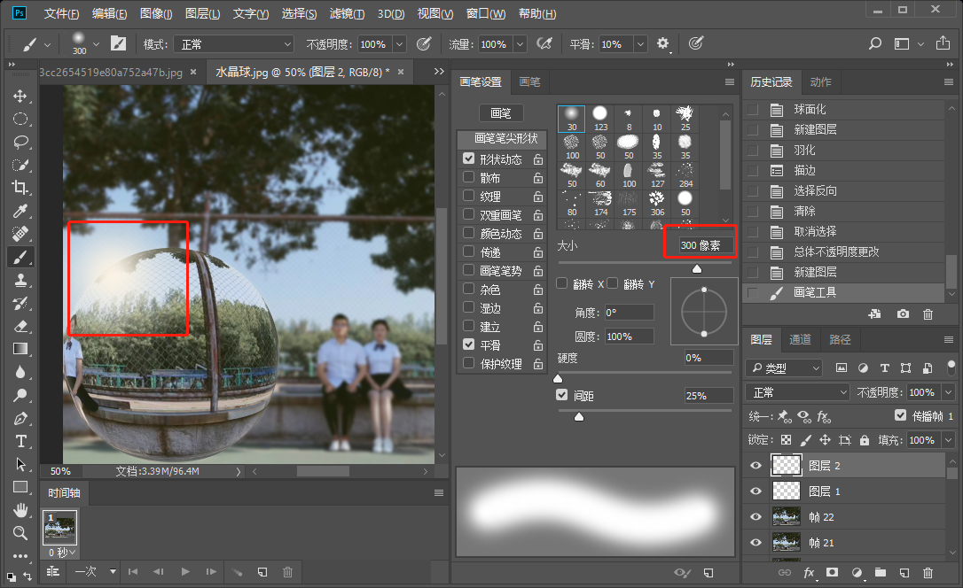
Task: Click brush size 300 像素 field
Action: coord(706,245)
